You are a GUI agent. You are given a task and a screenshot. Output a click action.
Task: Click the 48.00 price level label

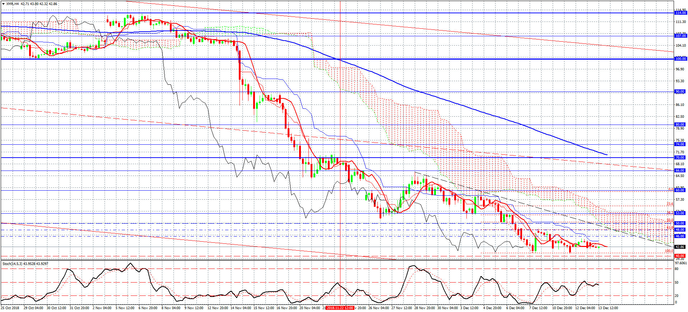point(680,230)
